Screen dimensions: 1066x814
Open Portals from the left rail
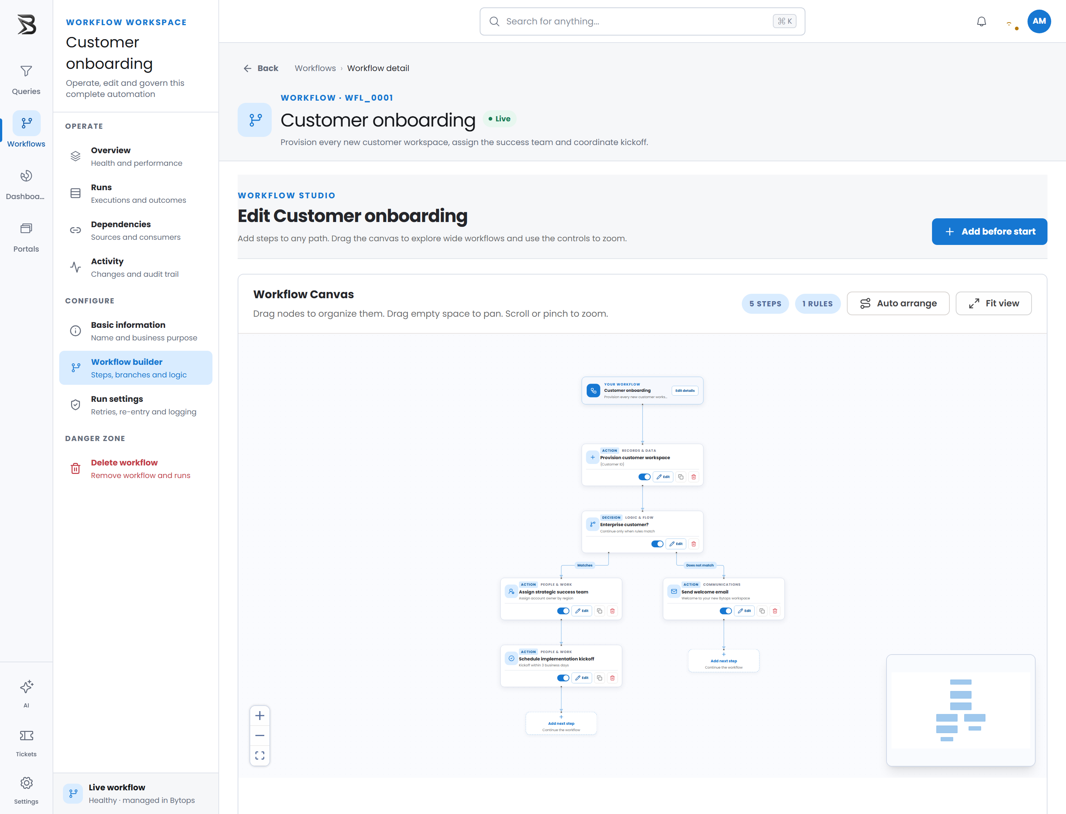click(x=26, y=238)
